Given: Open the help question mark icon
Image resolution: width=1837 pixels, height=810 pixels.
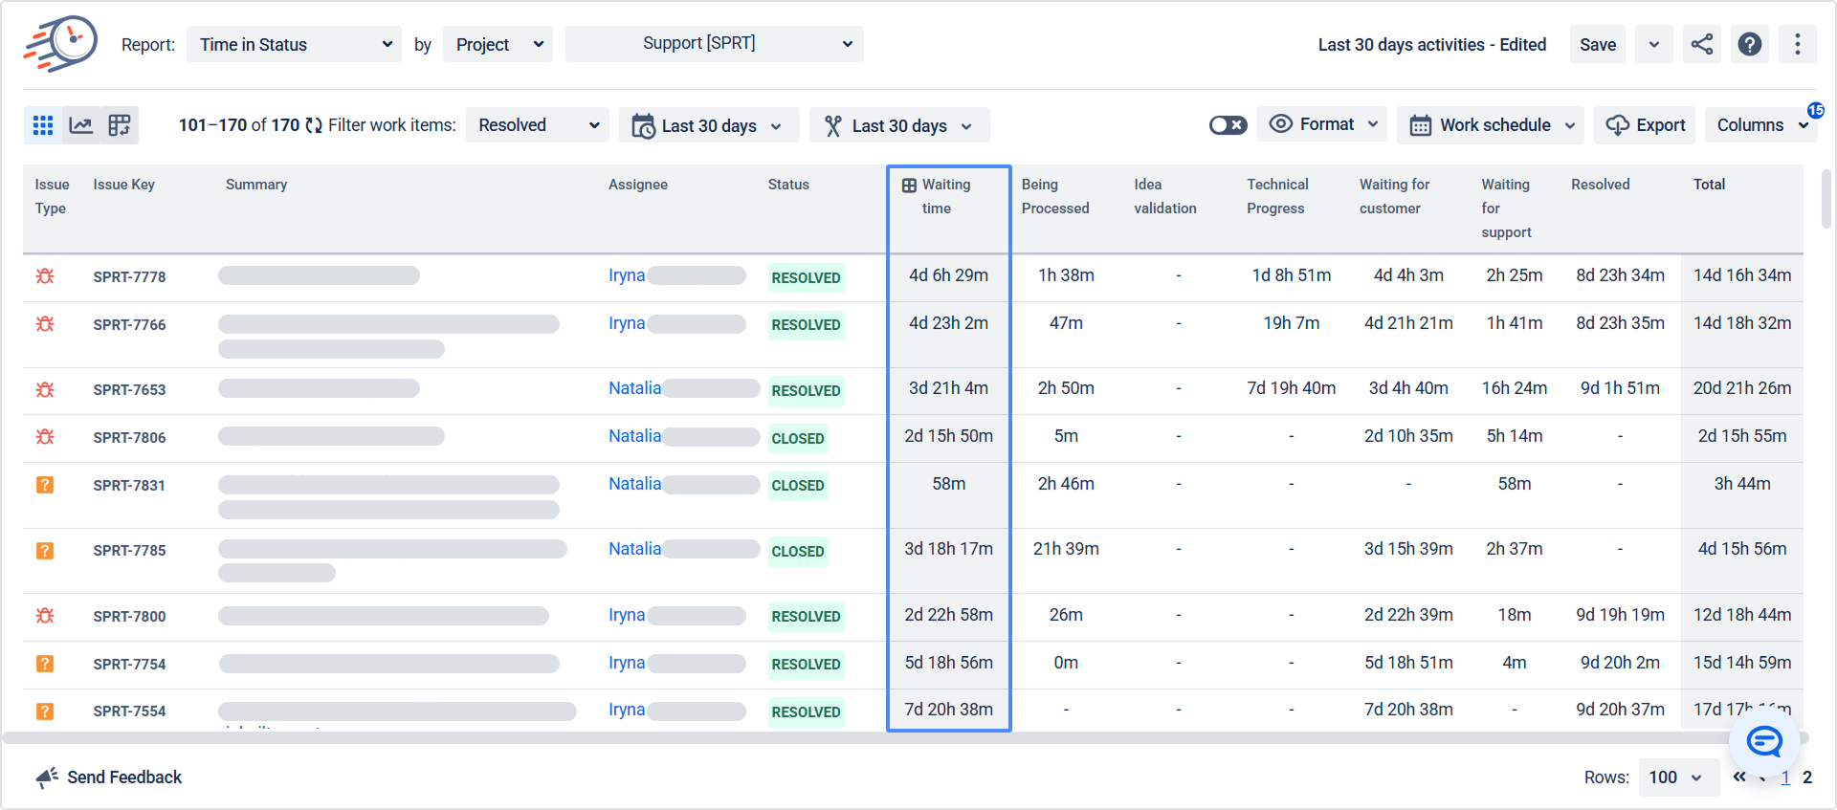Looking at the screenshot, I should (1749, 44).
